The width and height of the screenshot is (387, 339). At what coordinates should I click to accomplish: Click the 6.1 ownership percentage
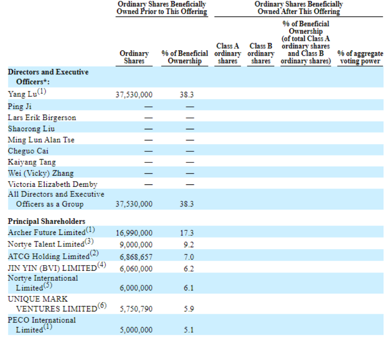click(x=188, y=288)
